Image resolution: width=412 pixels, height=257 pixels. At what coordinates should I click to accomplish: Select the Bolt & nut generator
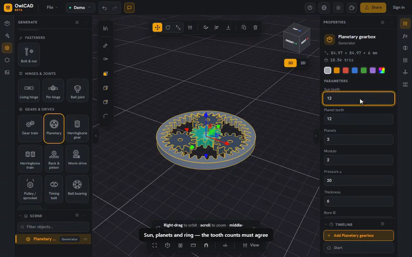(29, 55)
